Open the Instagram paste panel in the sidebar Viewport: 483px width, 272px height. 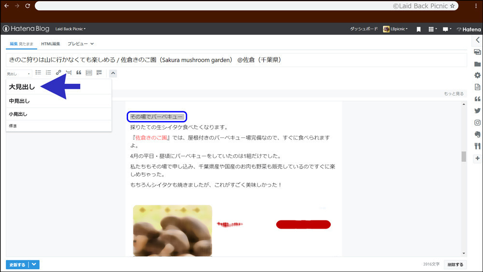pyautogui.click(x=478, y=122)
